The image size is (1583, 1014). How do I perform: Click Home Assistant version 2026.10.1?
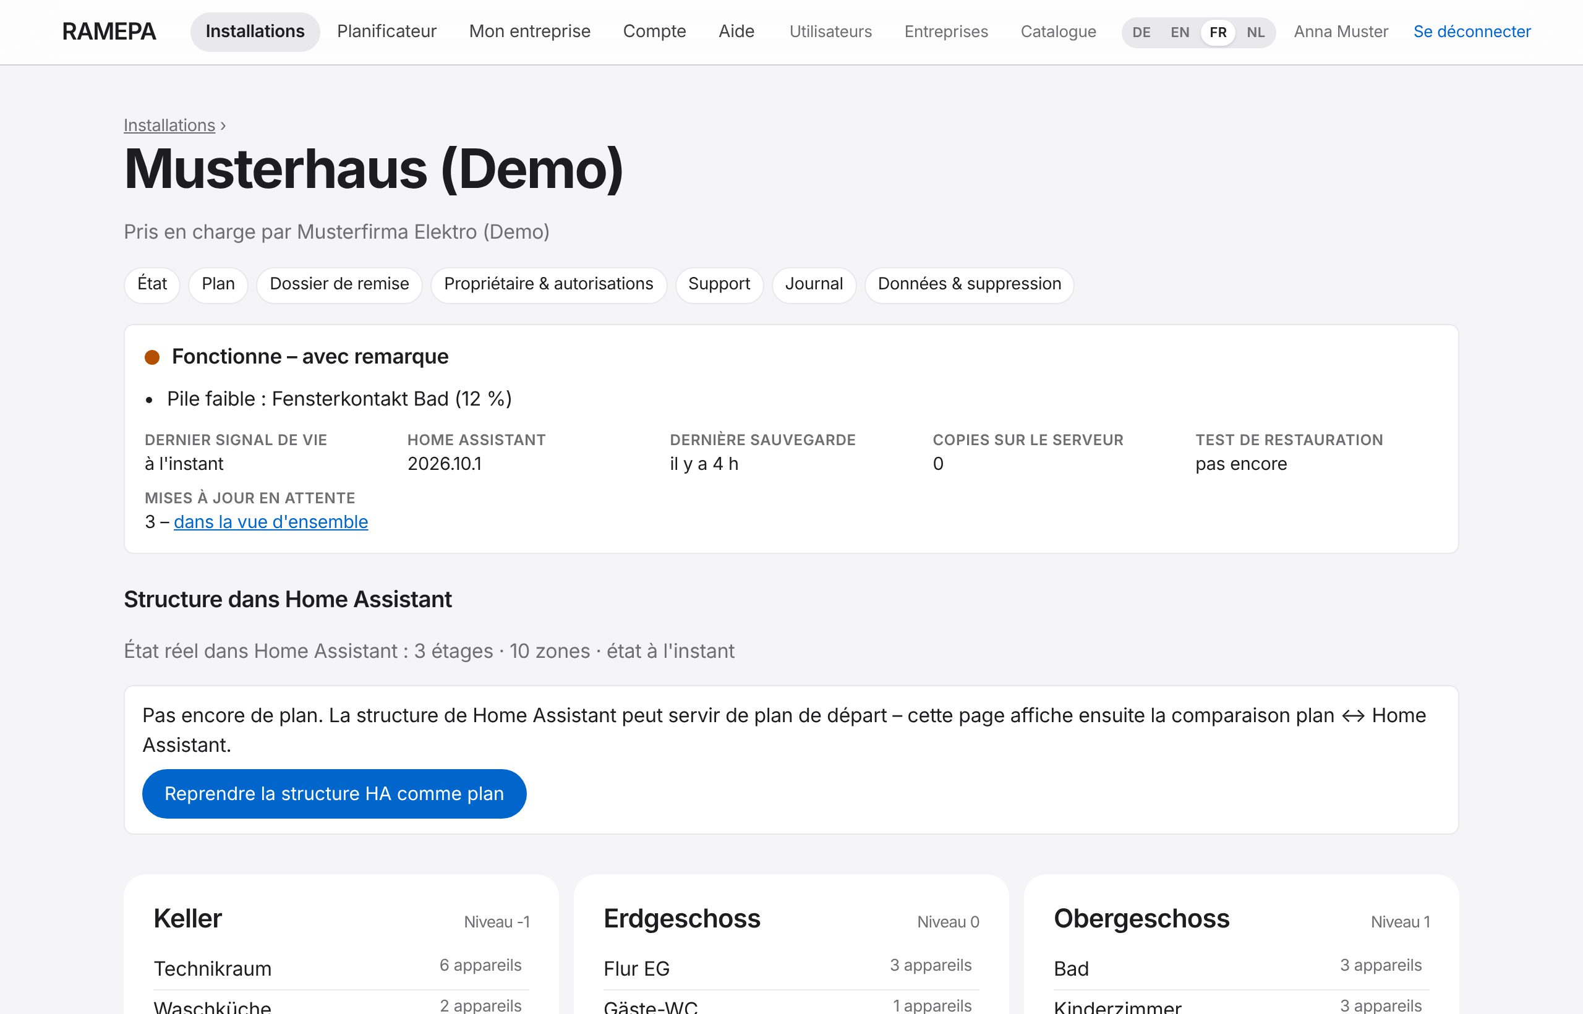tap(445, 464)
